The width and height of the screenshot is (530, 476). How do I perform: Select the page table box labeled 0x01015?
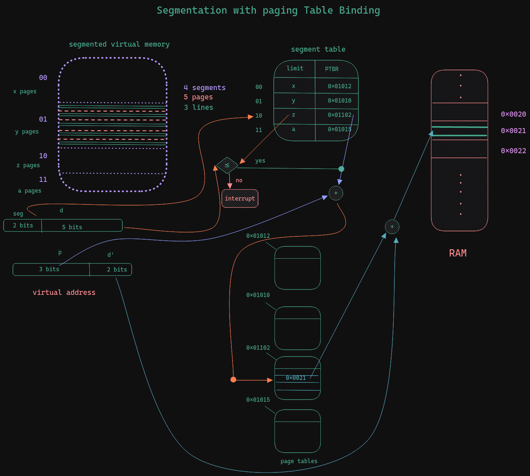pyautogui.click(x=297, y=431)
